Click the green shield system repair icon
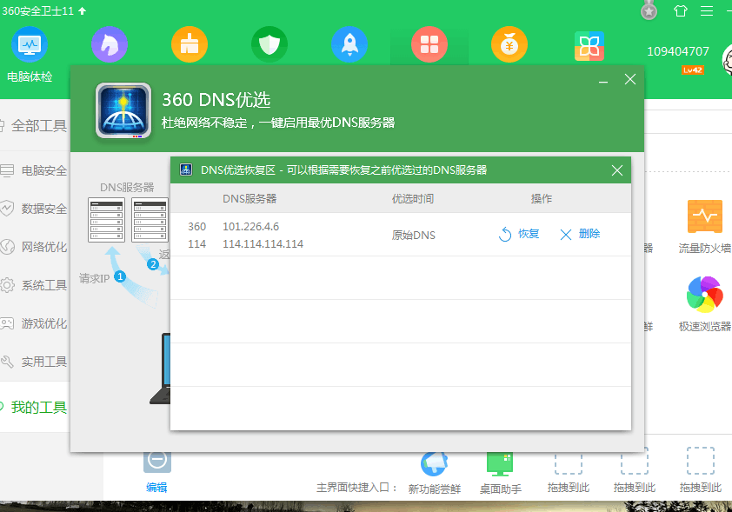Screen dimensions: 732x512 tap(269, 43)
